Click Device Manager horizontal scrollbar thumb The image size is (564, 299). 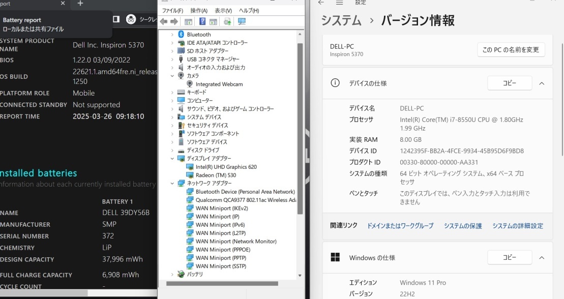point(222,284)
